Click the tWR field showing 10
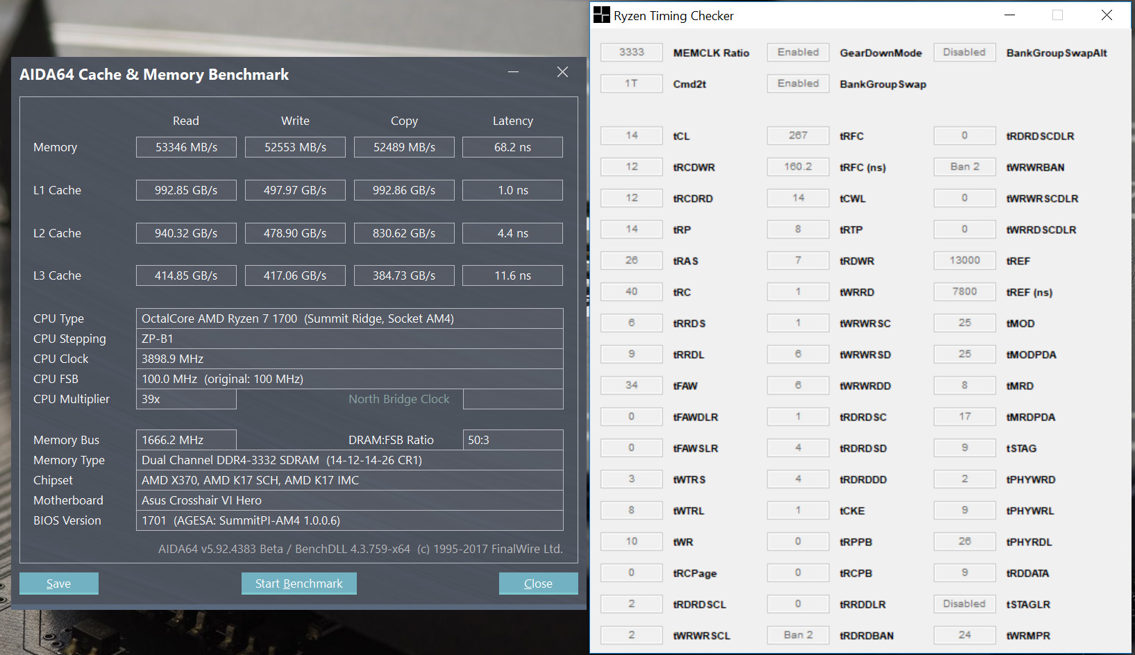The height and width of the screenshot is (655, 1135). [x=632, y=541]
